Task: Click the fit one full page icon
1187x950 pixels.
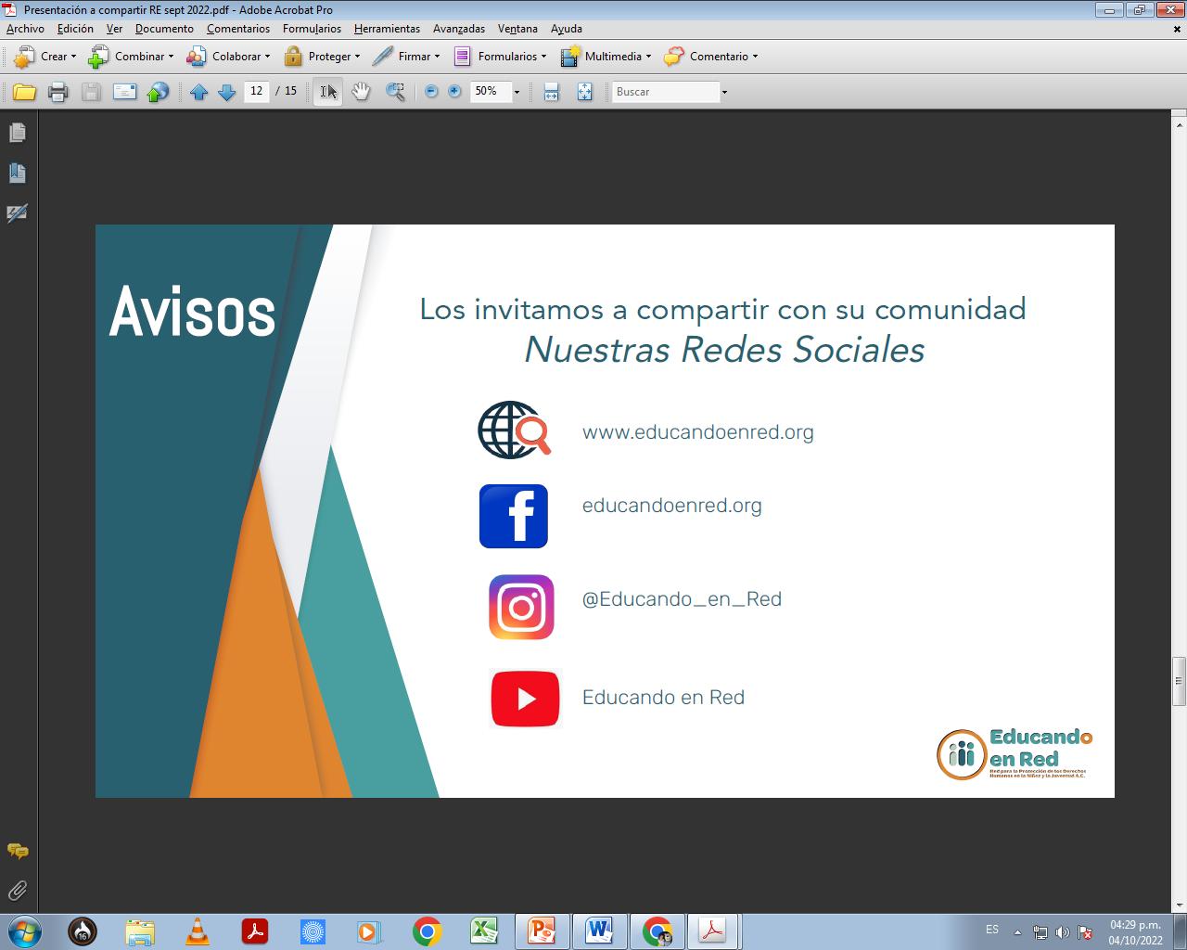Action: point(584,92)
